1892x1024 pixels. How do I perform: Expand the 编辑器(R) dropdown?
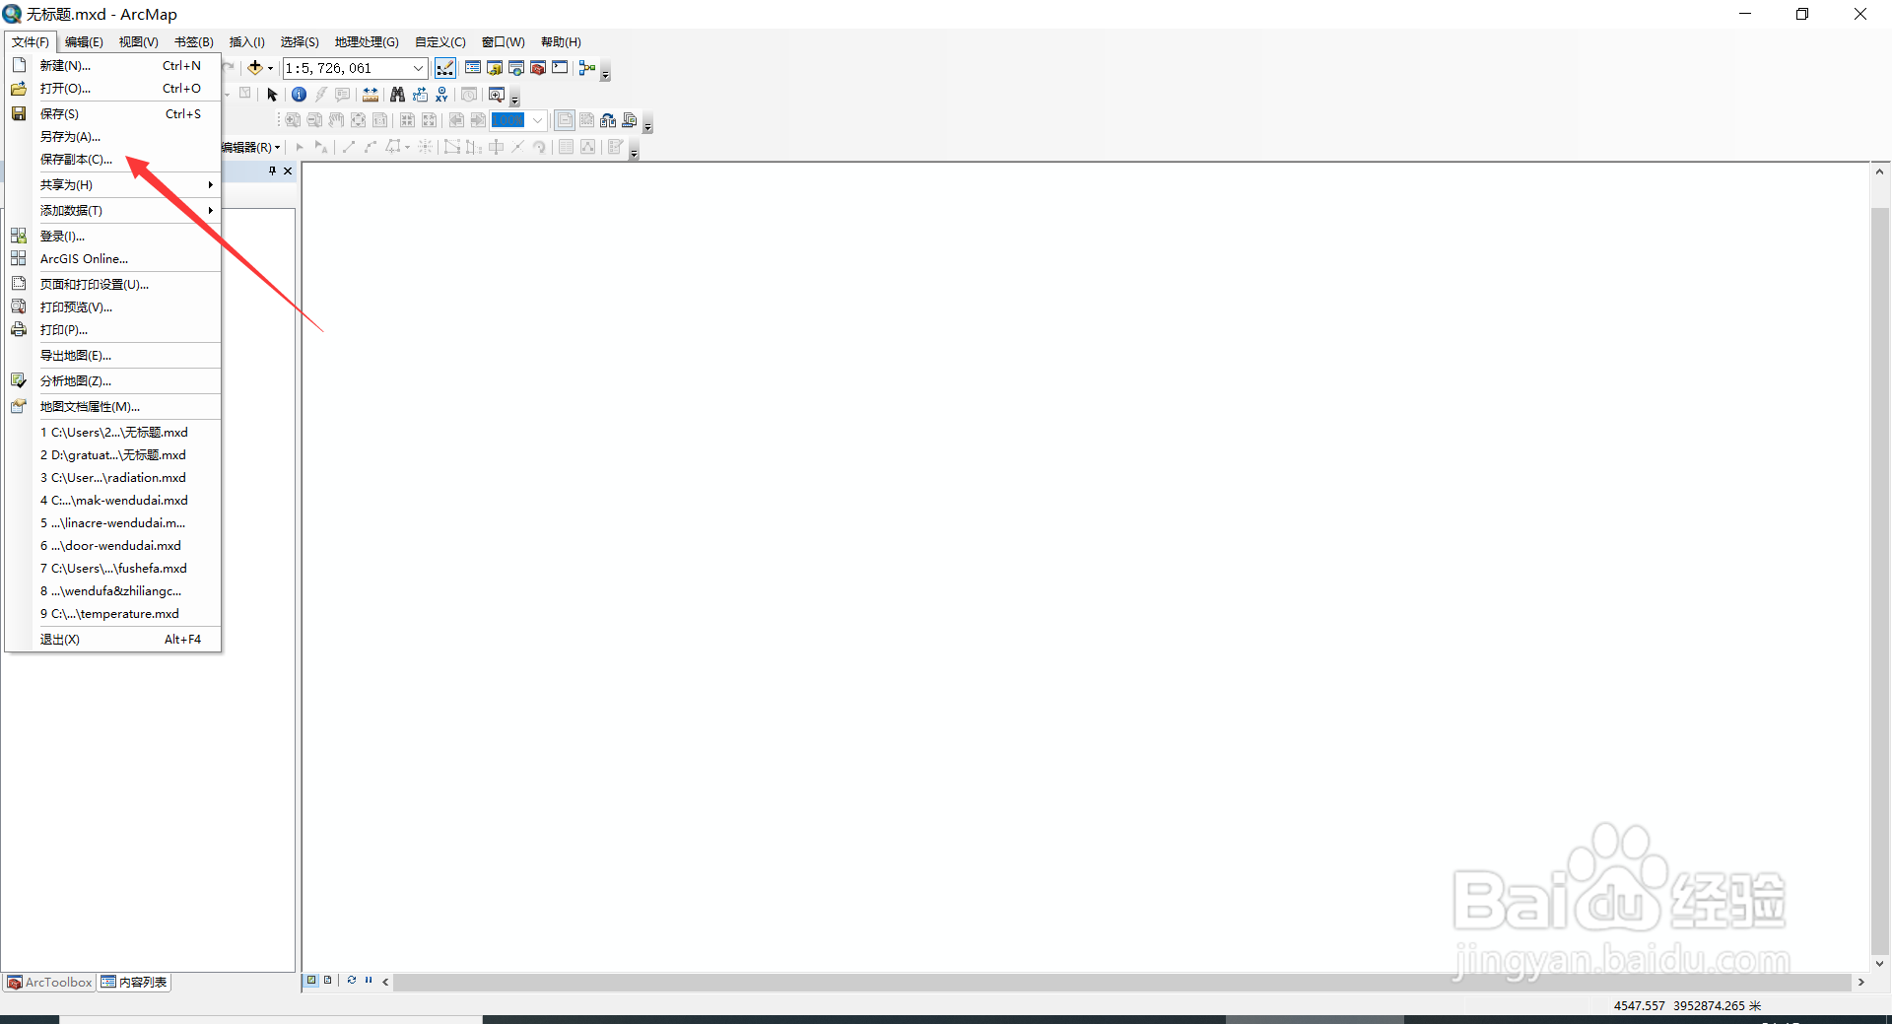tap(278, 147)
